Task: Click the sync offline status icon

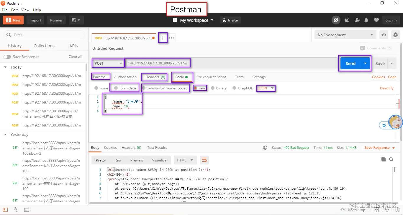Action: 336,20
